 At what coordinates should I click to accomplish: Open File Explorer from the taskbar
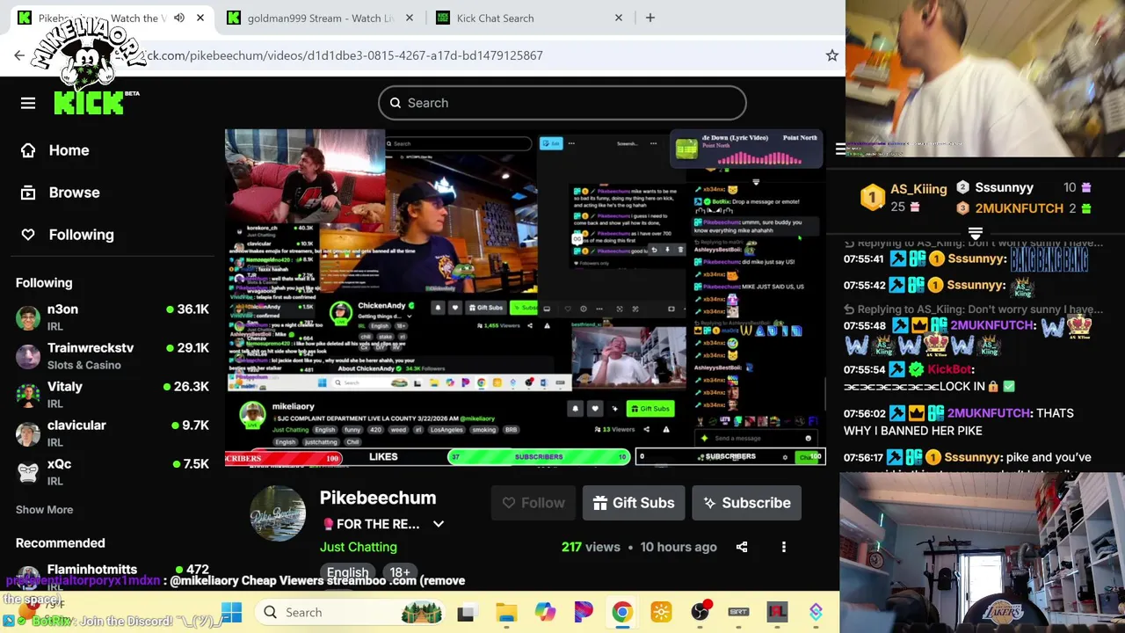coord(506,612)
